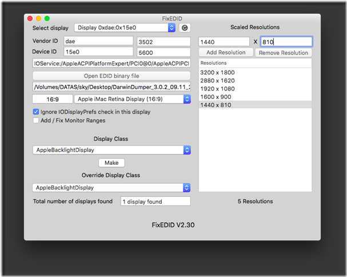Image resolution: width=347 pixels, height=277 pixels.
Task: Click the resolution height field 810
Action: 286,42
